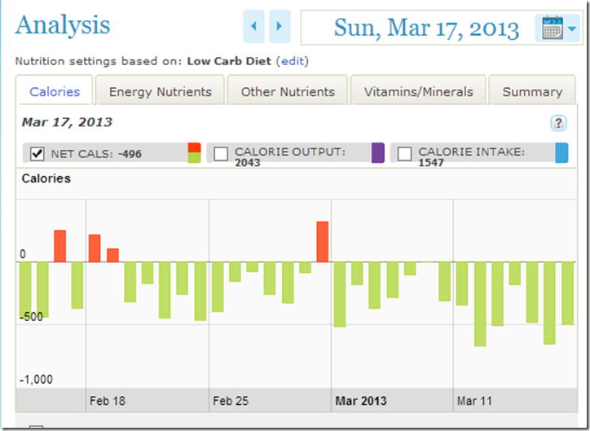Click the Analysis page heading
590x431 pixels.
pos(63,24)
